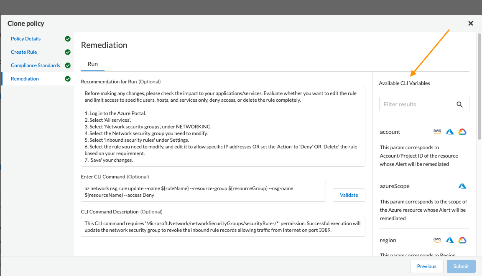
Task: Click the green checkmark beside Create Rule
Action: (68, 52)
